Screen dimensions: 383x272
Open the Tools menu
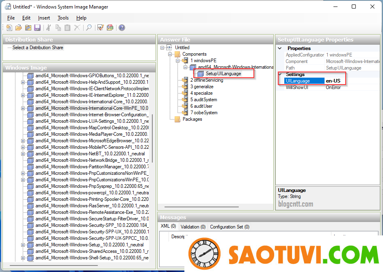coord(63,18)
